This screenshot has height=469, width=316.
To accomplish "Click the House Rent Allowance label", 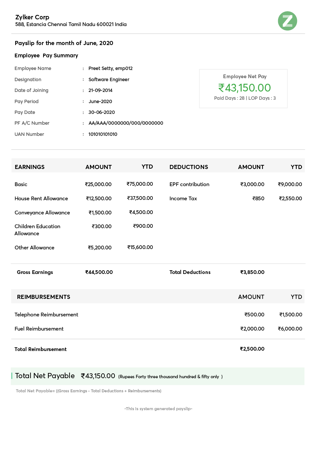I will 41,198.
